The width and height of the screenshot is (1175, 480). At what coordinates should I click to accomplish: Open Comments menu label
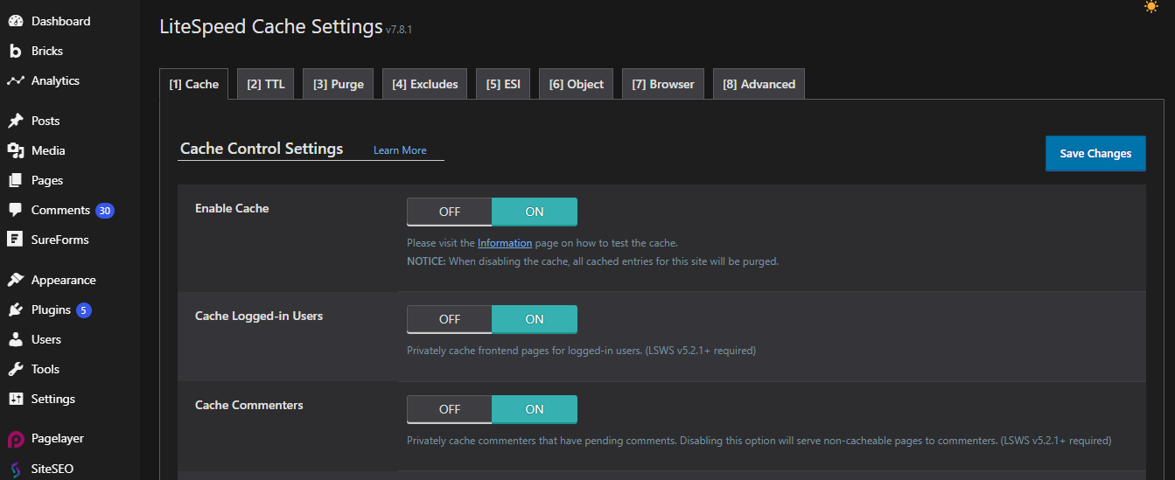pyautogui.click(x=60, y=210)
